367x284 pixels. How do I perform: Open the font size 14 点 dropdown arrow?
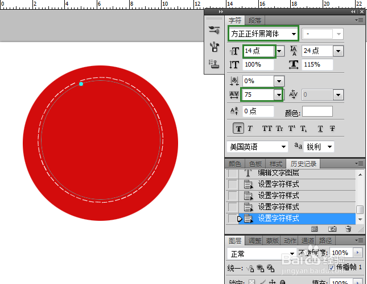coord(279,51)
